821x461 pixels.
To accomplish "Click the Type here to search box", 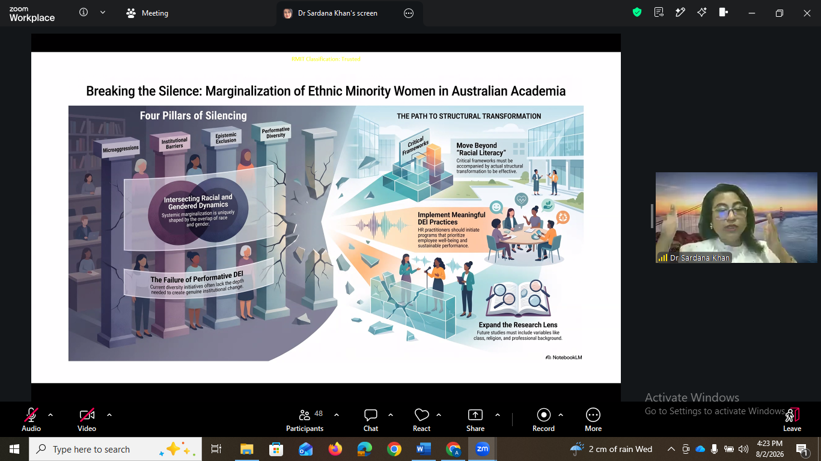I will pyautogui.click(x=115, y=449).
